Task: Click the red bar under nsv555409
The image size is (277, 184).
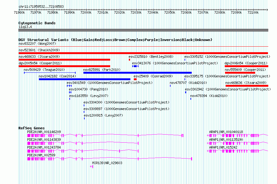Action: point(240,73)
